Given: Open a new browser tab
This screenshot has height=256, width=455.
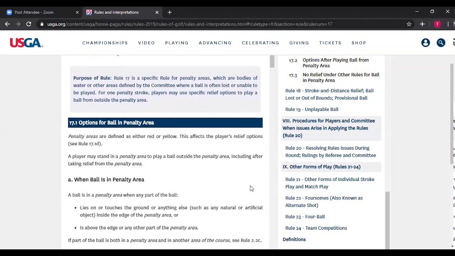Looking at the screenshot, I should click(x=170, y=12).
